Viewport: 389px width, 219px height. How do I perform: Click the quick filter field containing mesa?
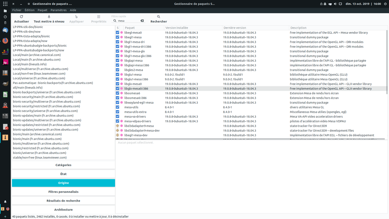128,21
